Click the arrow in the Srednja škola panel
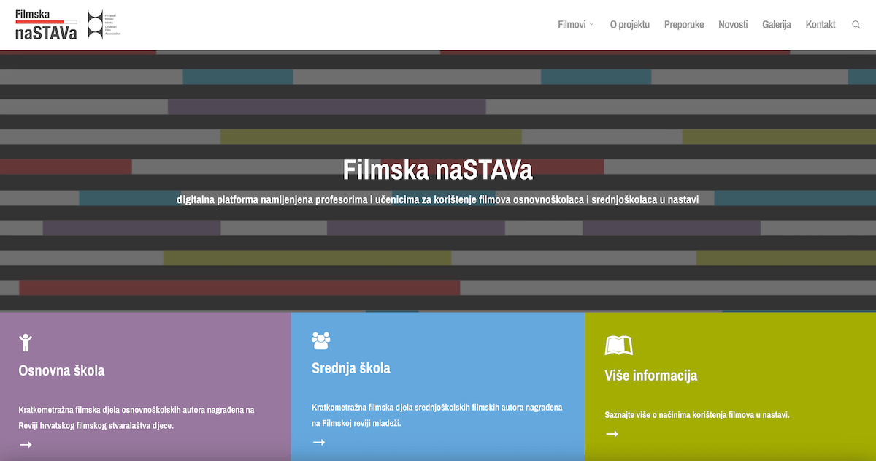The height and width of the screenshot is (461, 876). coord(318,442)
